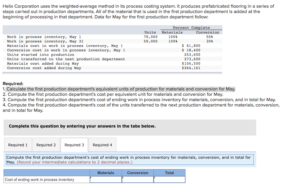The width and height of the screenshot is (282, 186).
Task: Click the Materials cost input field
Action: tap(106, 179)
